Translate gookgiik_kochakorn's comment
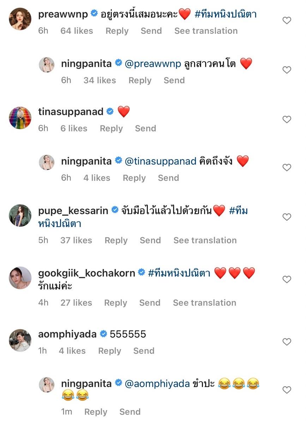This screenshot has width=307, height=427. [x=204, y=303]
